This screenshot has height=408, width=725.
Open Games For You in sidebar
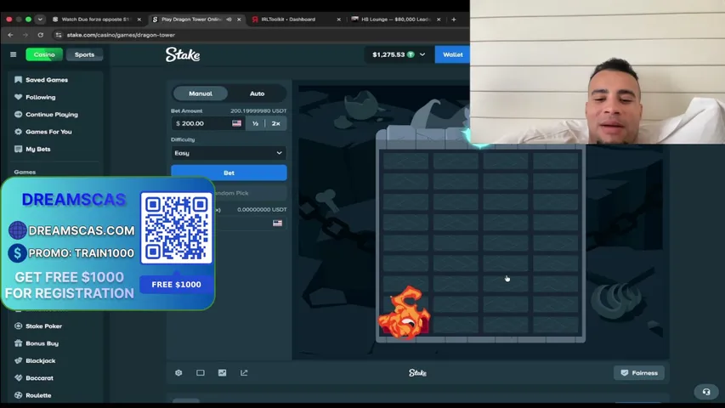tap(48, 132)
